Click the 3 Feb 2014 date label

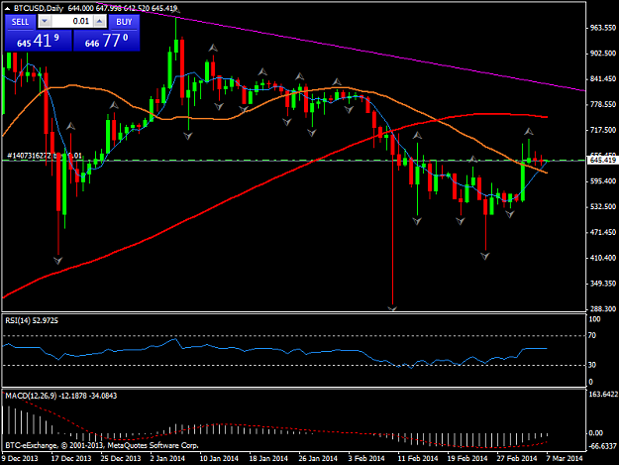pos(366,458)
